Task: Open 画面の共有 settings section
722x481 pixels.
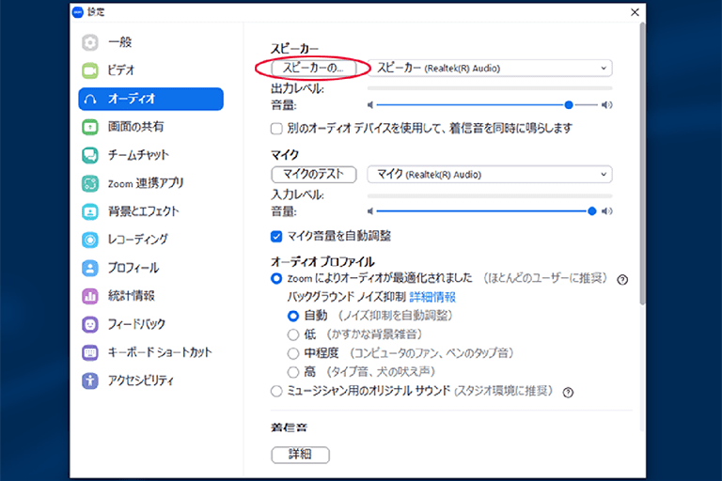Action: coord(150,127)
